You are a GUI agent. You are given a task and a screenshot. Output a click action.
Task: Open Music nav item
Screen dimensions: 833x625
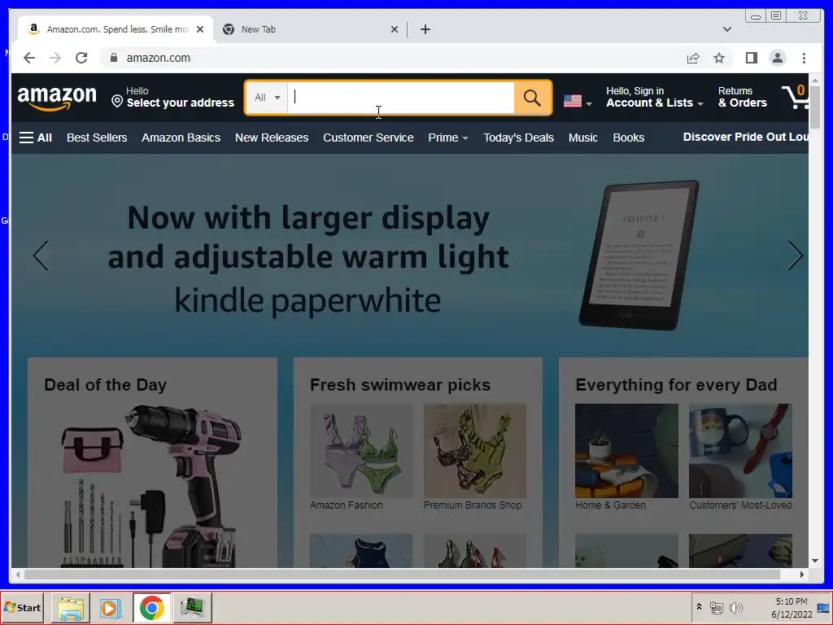point(583,138)
